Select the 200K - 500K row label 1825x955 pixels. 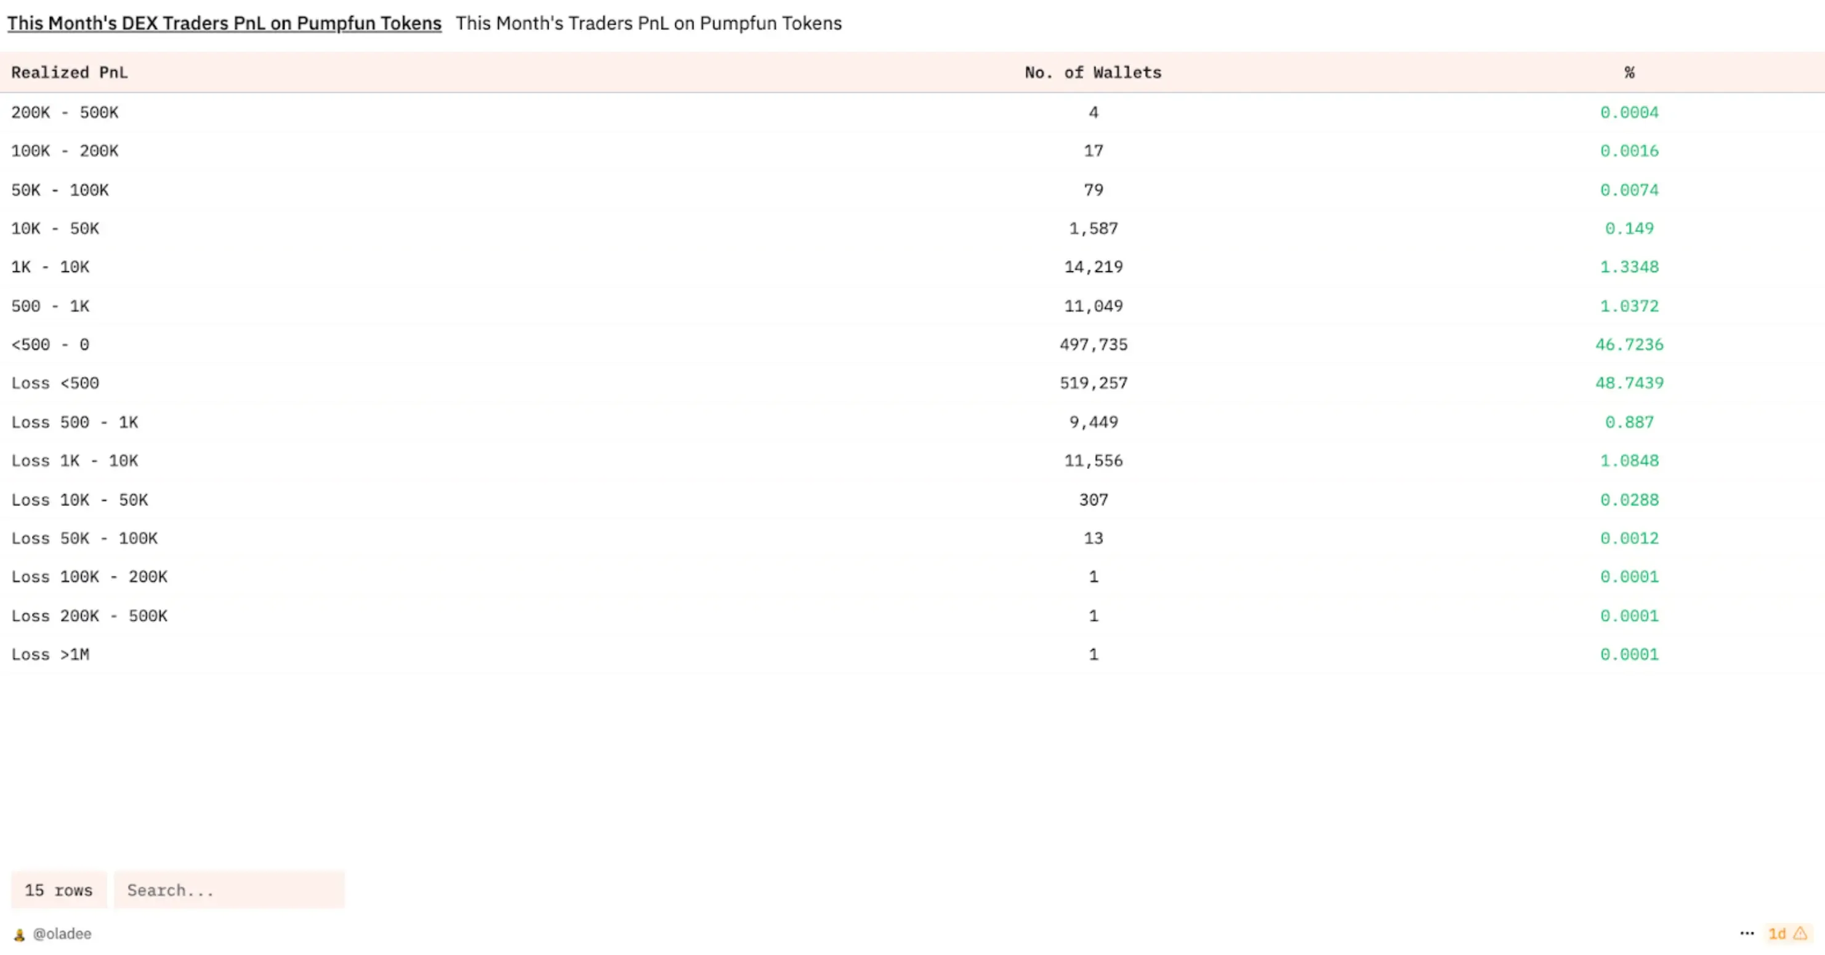[x=65, y=113]
